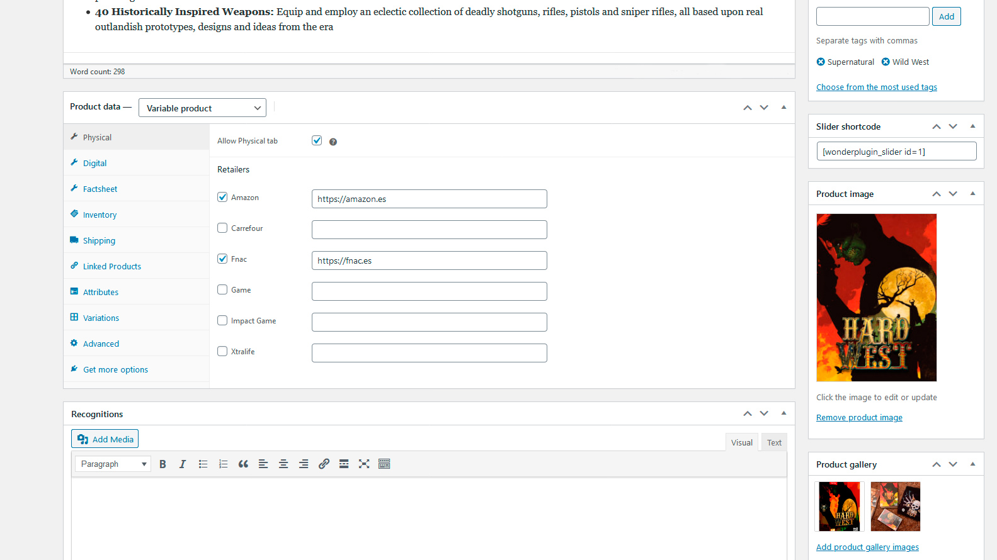Uncheck the Fnac retailer checkbox

tap(222, 259)
